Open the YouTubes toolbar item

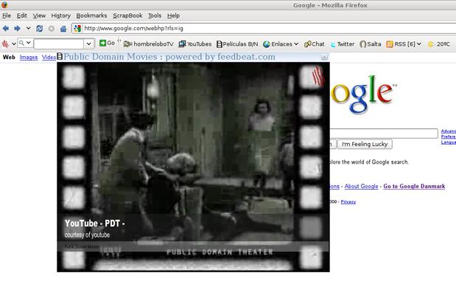194,44
